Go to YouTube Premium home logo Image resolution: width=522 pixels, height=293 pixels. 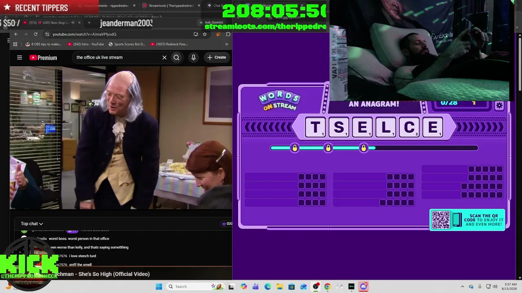click(x=43, y=58)
